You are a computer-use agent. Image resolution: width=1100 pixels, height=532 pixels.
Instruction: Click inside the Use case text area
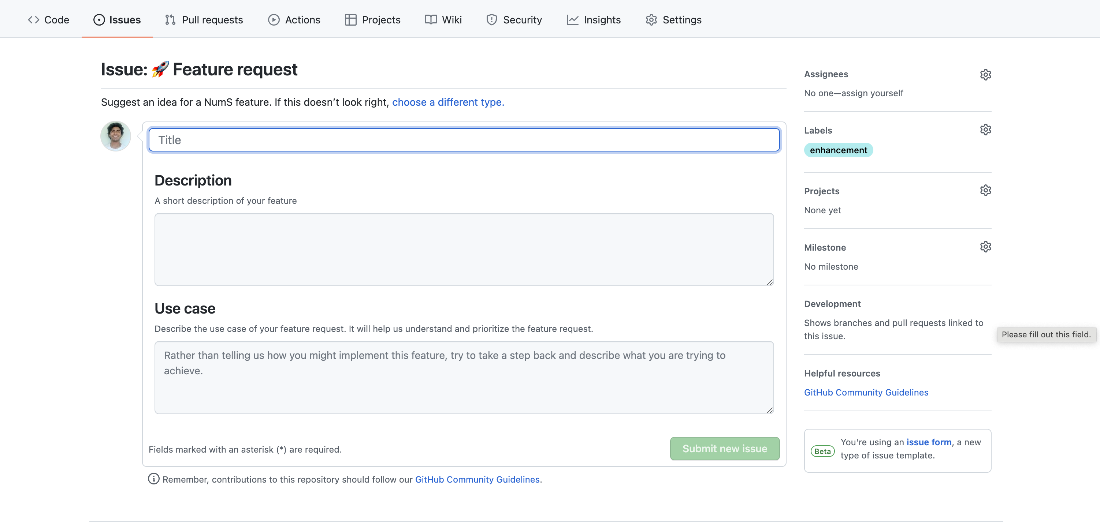click(464, 378)
